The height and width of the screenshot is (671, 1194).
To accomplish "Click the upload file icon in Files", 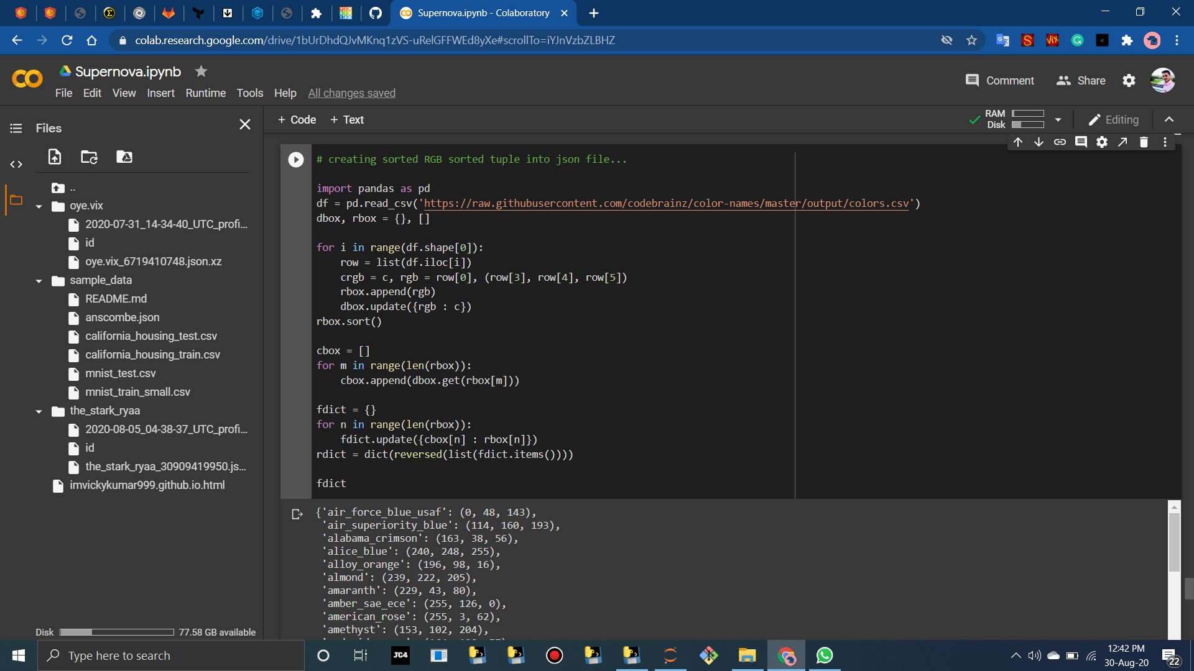I will tap(55, 157).
